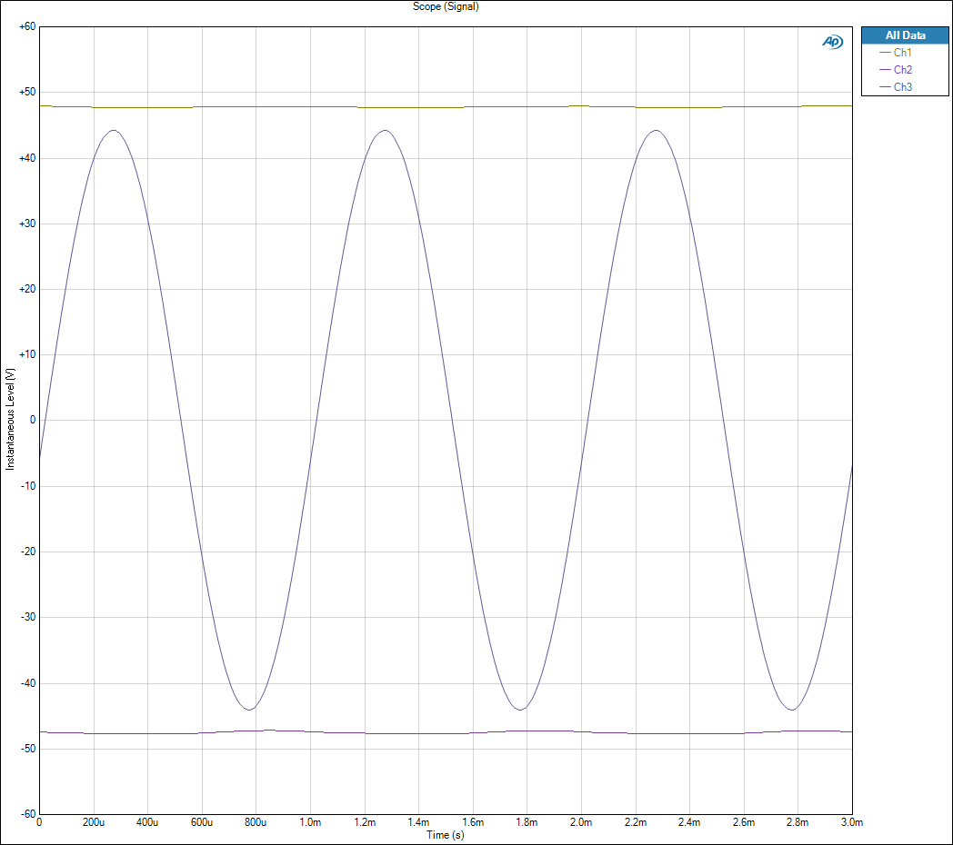Click the Time (s) axis label
The width and height of the screenshot is (953, 845).
pos(445,835)
